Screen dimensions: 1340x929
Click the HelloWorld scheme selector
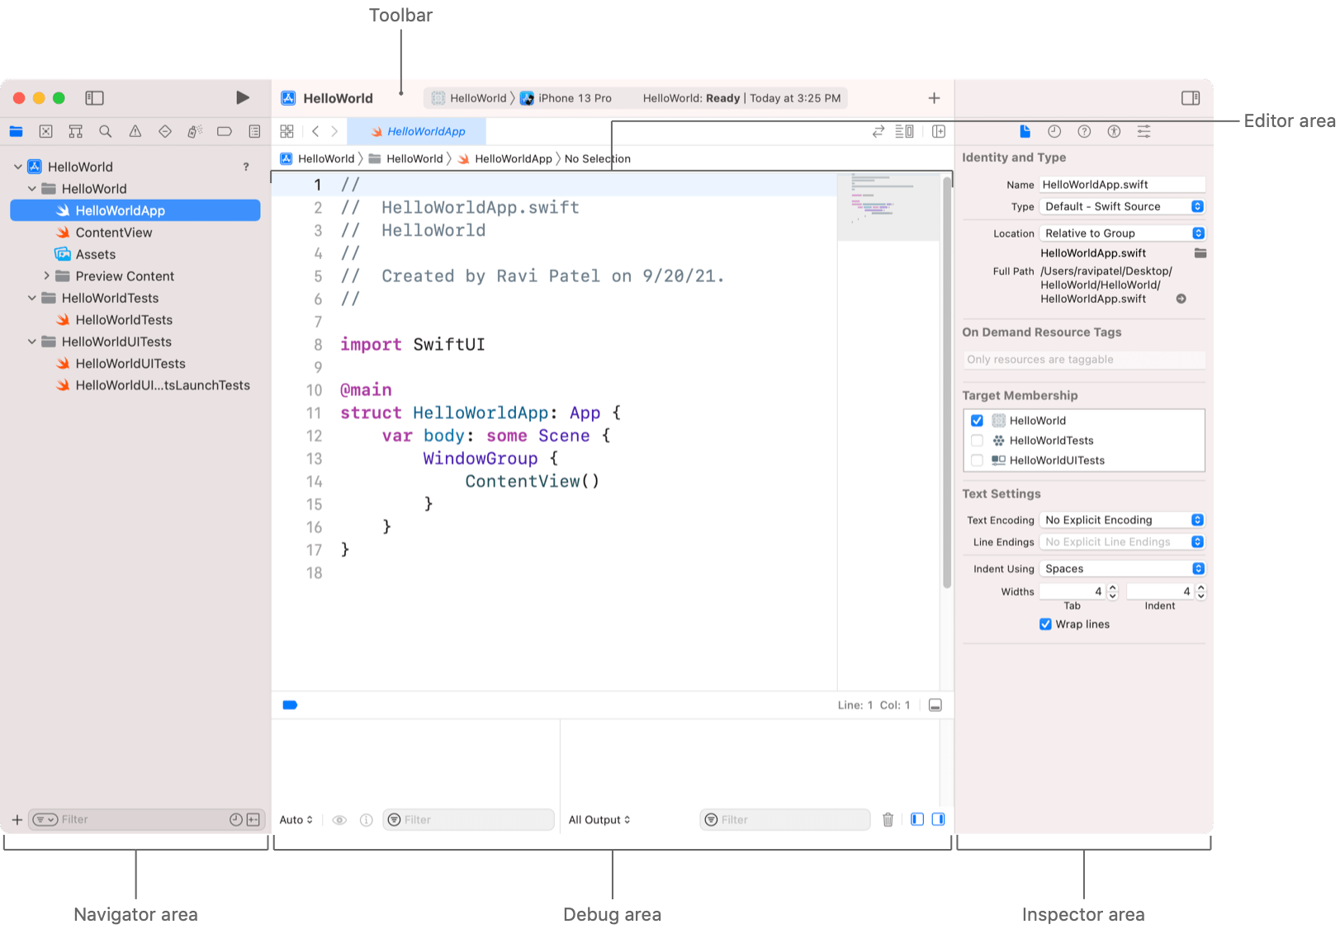(x=470, y=98)
